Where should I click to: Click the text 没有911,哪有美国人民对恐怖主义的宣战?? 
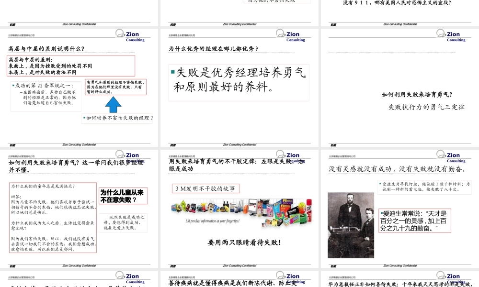click(x=397, y=3)
